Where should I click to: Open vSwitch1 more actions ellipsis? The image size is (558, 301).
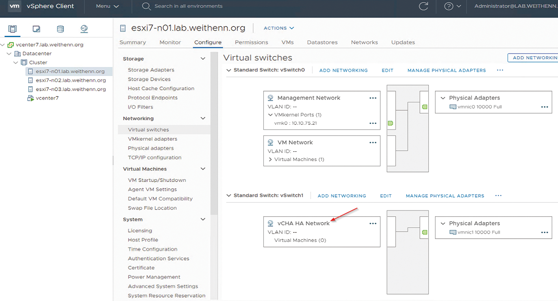pos(499,195)
